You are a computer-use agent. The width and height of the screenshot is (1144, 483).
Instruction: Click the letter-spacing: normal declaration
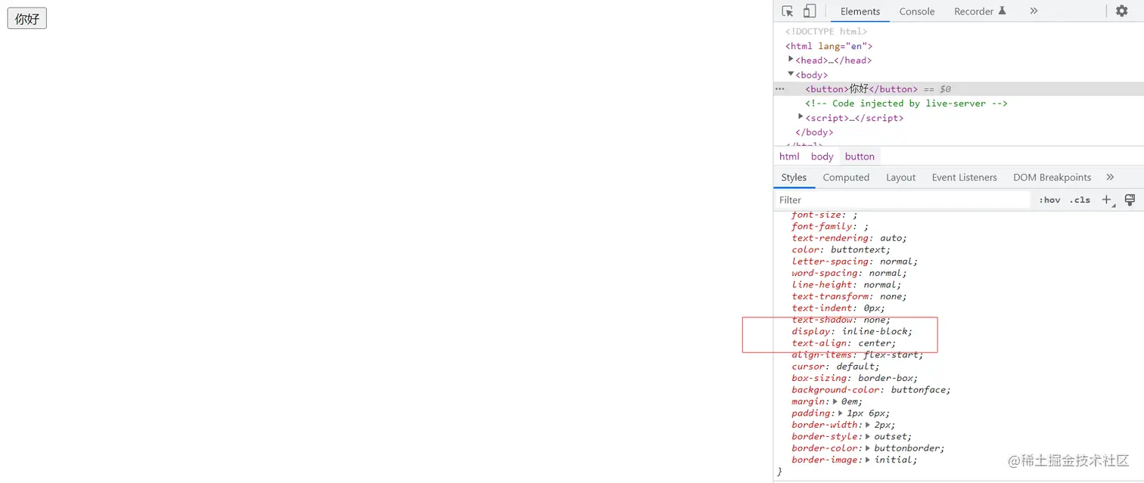point(855,262)
